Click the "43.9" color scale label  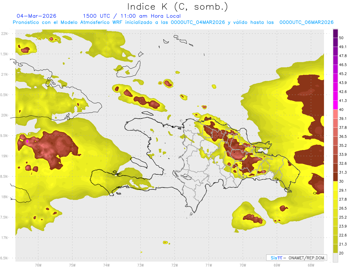tap(343, 83)
